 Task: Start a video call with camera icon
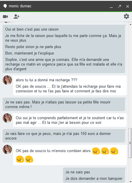pos(5,17)
